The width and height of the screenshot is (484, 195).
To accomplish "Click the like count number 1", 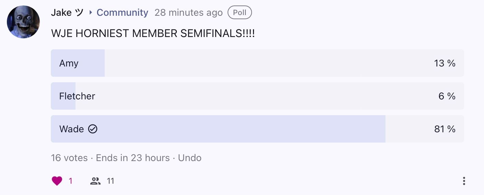I will coord(71,181).
